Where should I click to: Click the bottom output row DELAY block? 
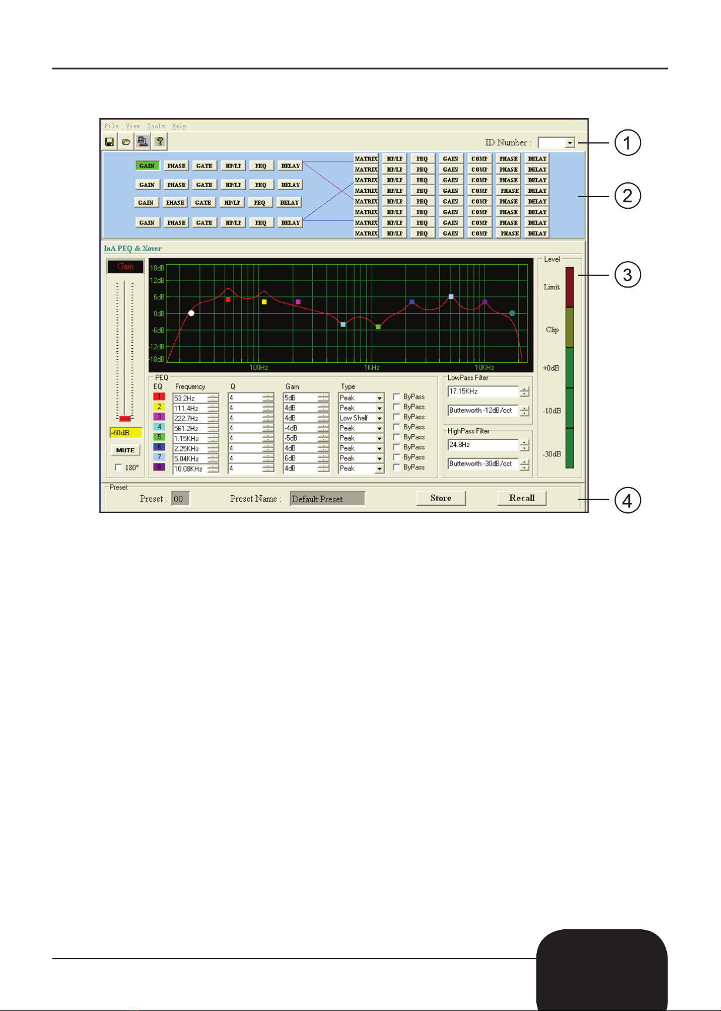537,233
